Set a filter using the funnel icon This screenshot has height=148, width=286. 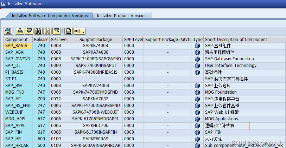click(57, 31)
